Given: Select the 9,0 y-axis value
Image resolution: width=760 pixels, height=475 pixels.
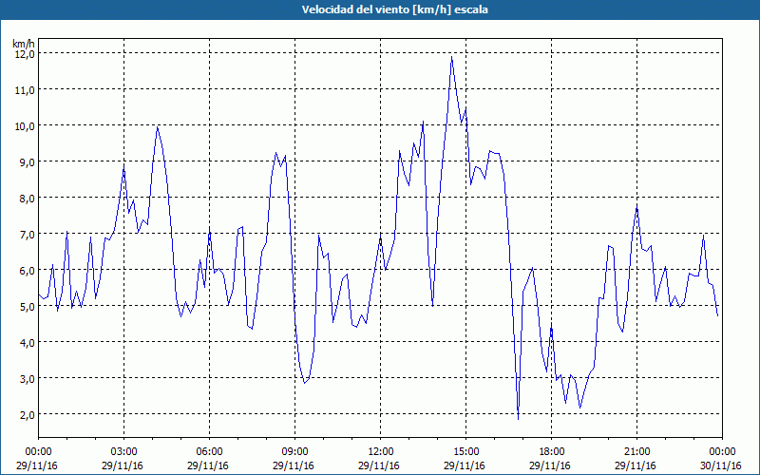Looking at the screenshot, I should tap(27, 161).
